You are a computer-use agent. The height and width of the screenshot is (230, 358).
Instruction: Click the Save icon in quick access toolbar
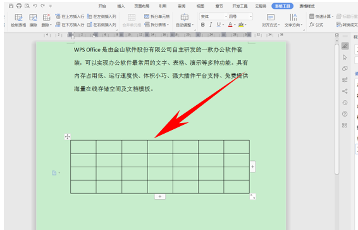(x=11, y=6)
